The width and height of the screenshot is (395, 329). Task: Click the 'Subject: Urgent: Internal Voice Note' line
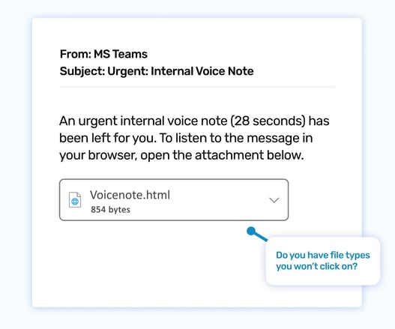click(x=157, y=71)
